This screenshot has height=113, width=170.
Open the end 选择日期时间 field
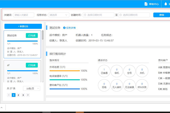click(134, 15)
